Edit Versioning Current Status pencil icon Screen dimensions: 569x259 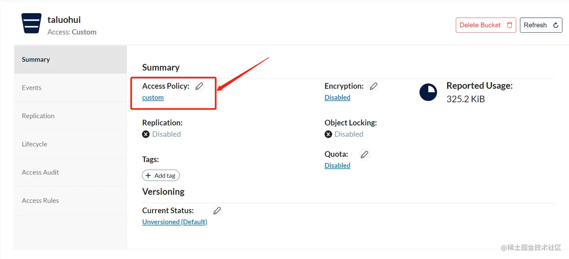[x=217, y=211]
